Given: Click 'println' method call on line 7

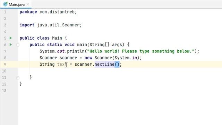Looking at the screenshot, I should 76,51.
